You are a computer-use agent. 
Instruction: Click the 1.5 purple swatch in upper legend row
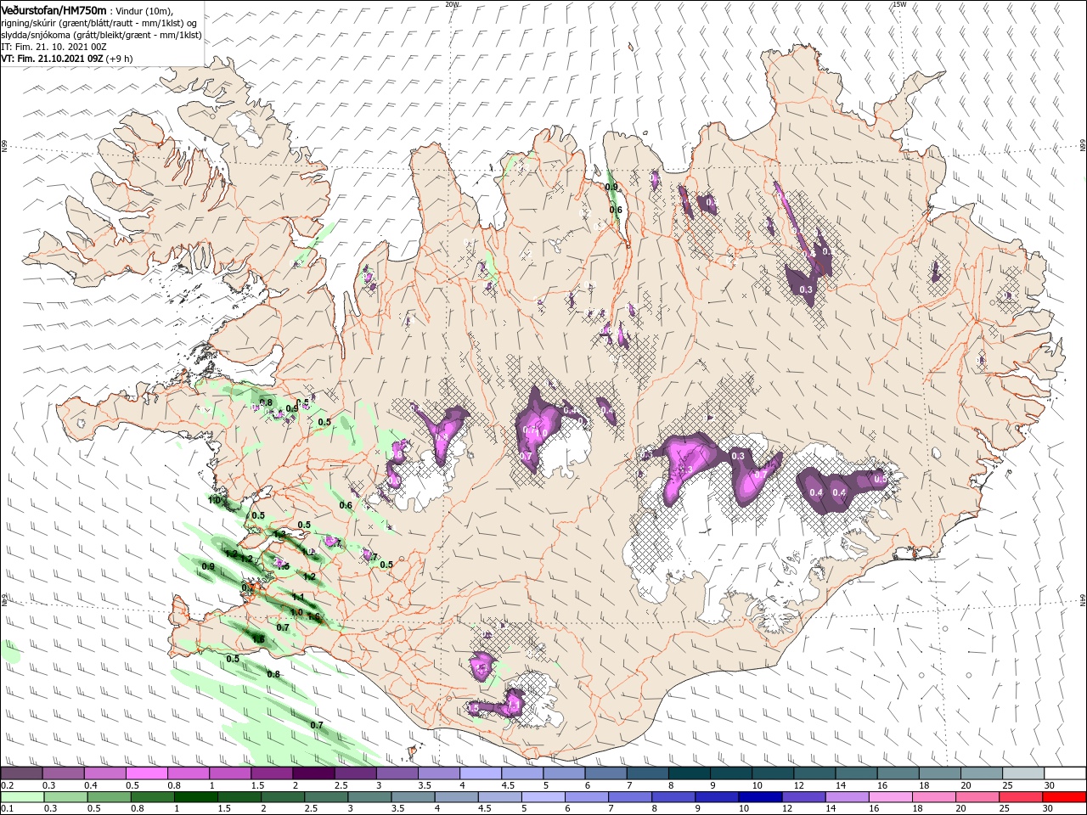click(x=273, y=773)
